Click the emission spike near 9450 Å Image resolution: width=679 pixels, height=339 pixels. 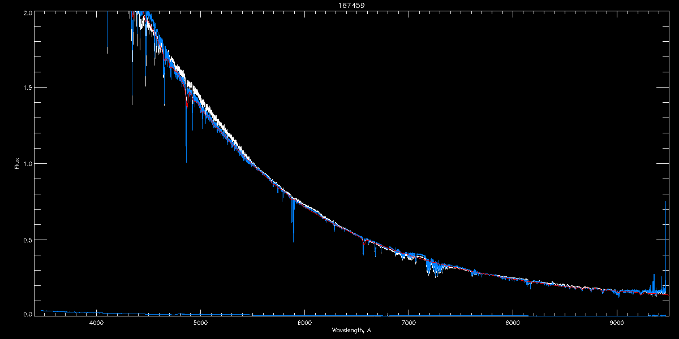(x=665, y=246)
